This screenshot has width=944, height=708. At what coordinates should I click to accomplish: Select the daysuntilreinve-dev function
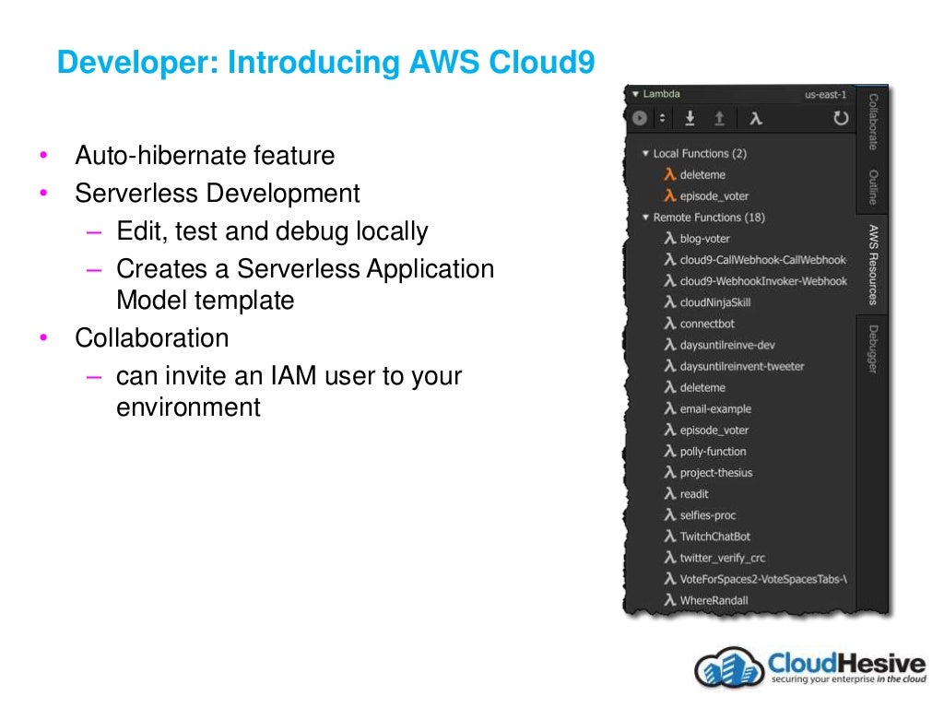(x=727, y=346)
